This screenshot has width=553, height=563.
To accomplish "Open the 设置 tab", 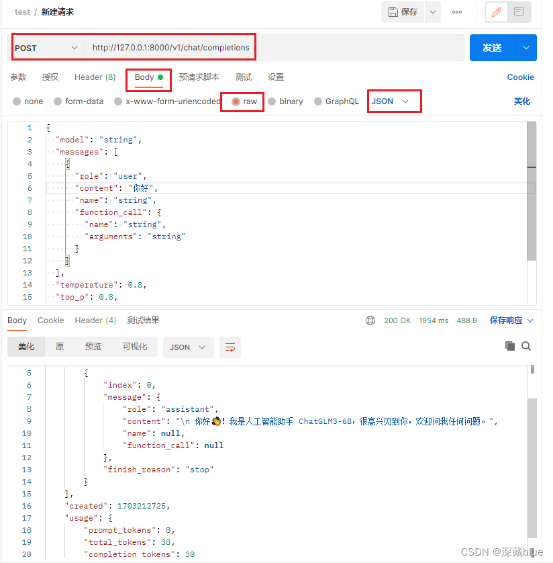I will pyautogui.click(x=276, y=77).
